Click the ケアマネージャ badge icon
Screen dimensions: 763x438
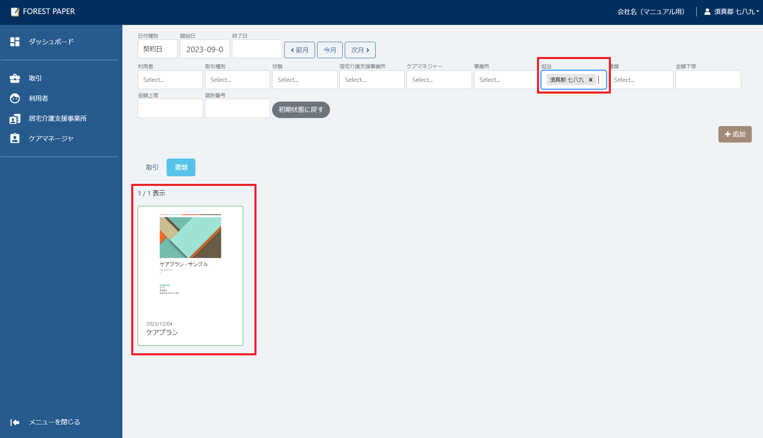pyautogui.click(x=15, y=139)
